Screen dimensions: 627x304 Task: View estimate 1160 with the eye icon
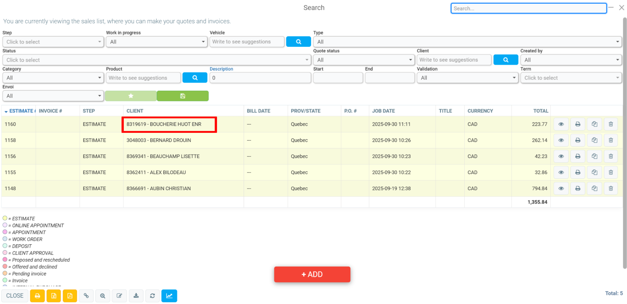561,124
